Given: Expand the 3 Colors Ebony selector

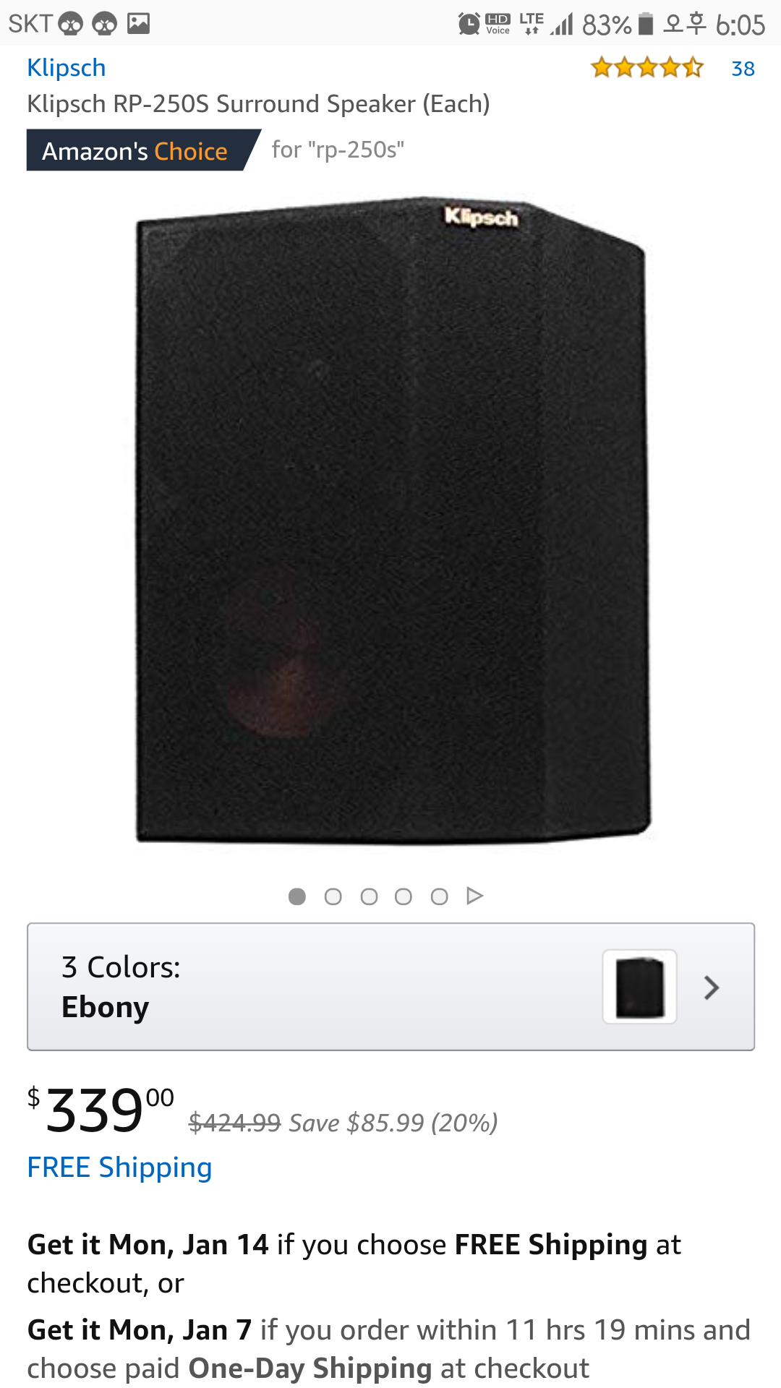Looking at the screenshot, I should pyautogui.click(x=390, y=987).
